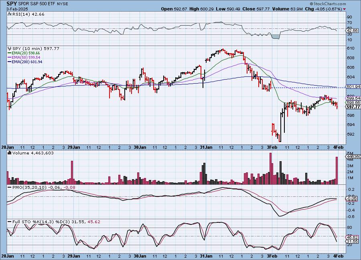Image resolution: width=361 pixels, height=260 pixels.
Task: Click the EMA(200) 601.94 legend text
Action: coord(27,62)
